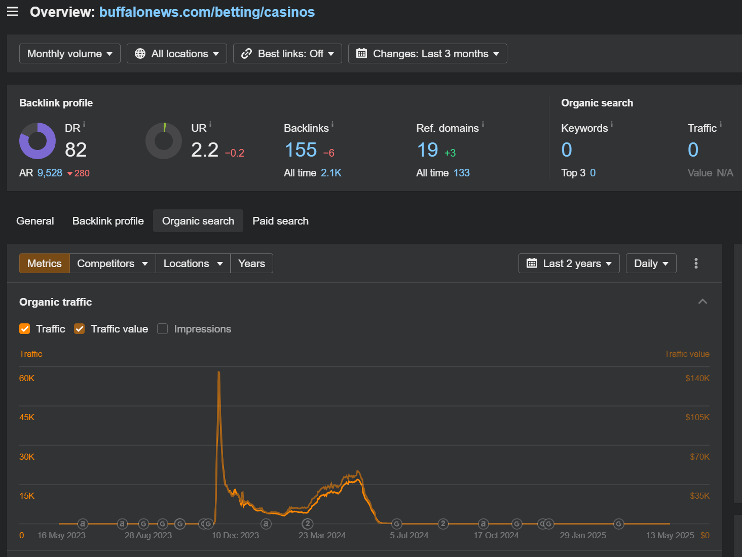Uncheck the Traffic value checkbox
Viewport: 742px width, 557px height.
pos(79,329)
